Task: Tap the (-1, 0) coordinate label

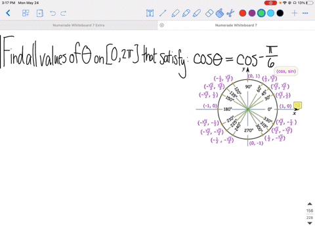Action: (x=210, y=106)
